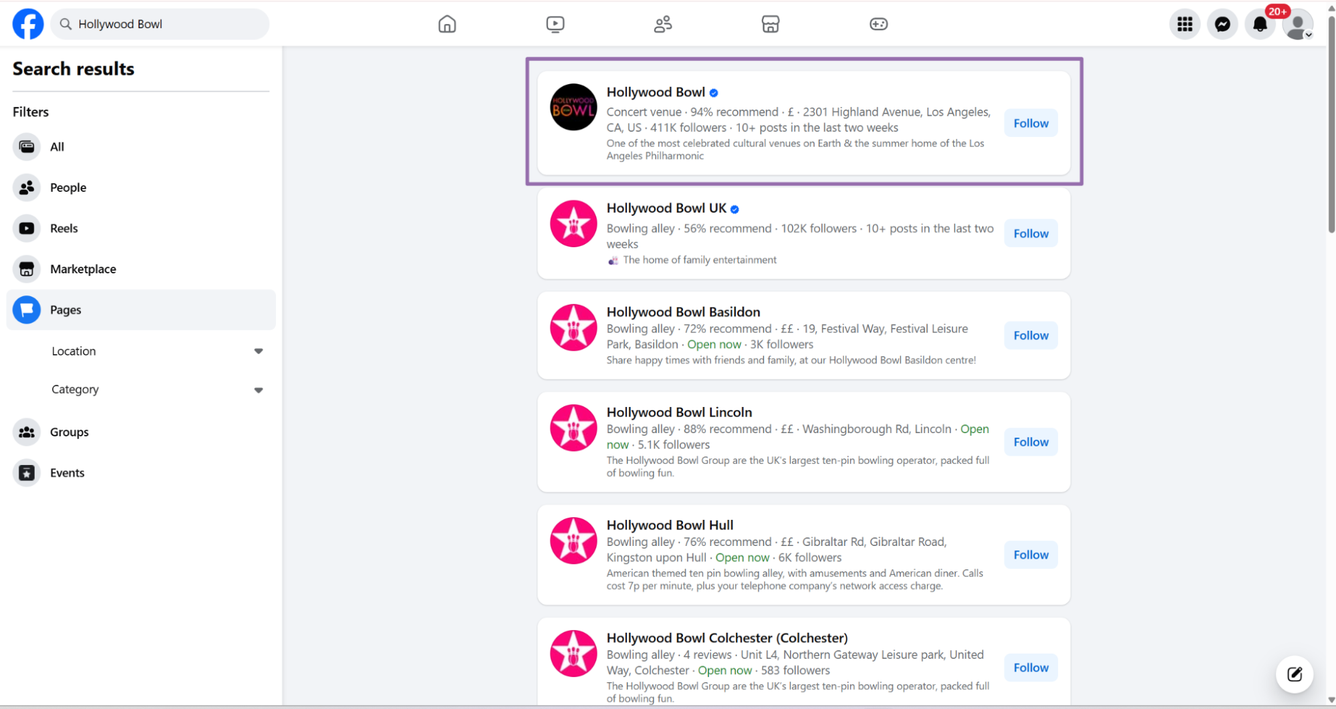Click the search magnifier icon
The height and width of the screenshot is (709, 1336).
tap(65, 24)
